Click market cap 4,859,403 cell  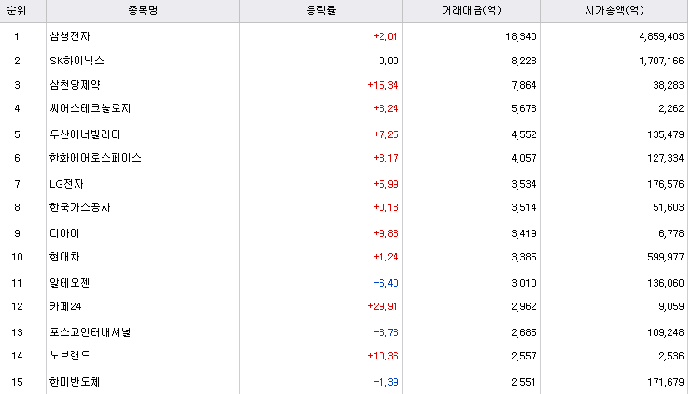661,36
